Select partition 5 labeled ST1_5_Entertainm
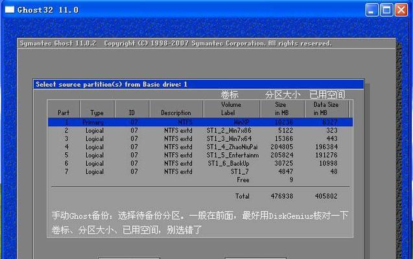This screenshot has height=259, width=413. coord(200,155)
